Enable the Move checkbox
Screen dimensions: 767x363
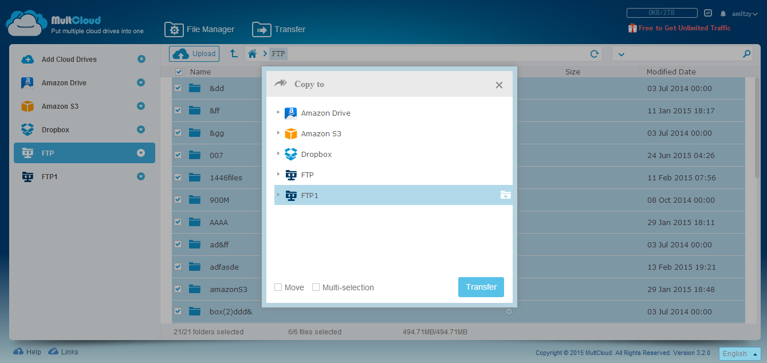pos(278,287)
